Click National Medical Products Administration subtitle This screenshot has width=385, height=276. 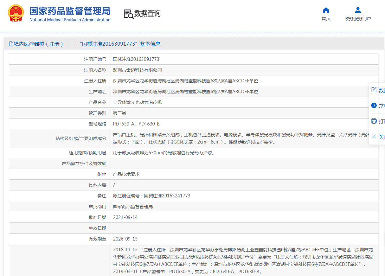[70, 20]
